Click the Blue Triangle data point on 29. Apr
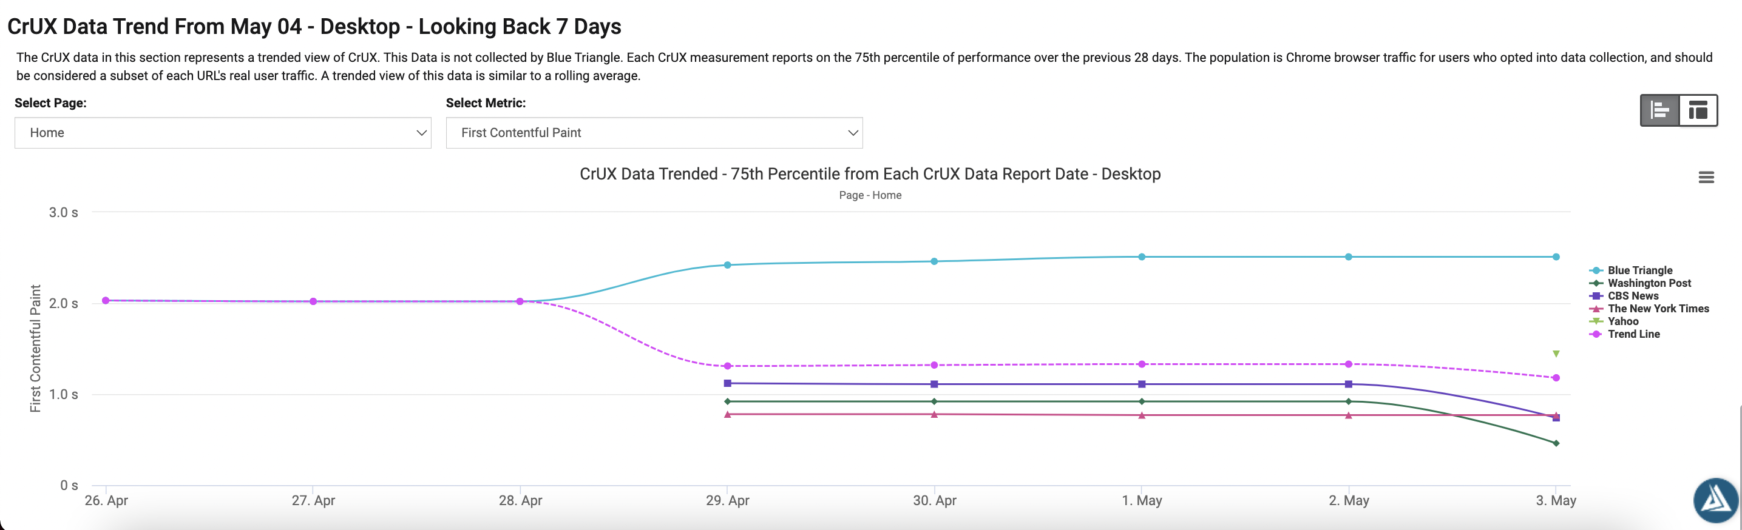Viewport: 1742px width, 530px height. (728, 265)
